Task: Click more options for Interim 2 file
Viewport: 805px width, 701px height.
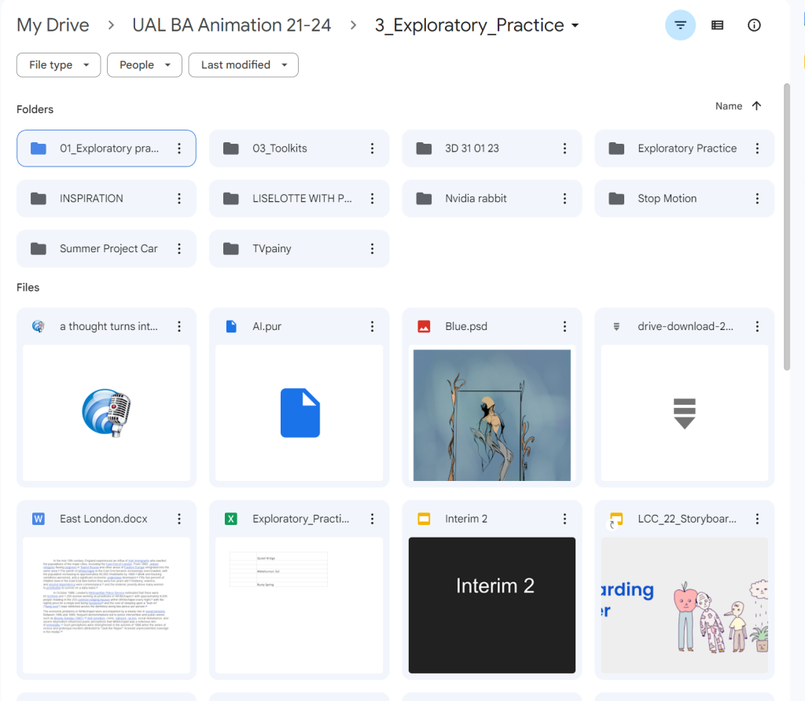Action: 564,519
